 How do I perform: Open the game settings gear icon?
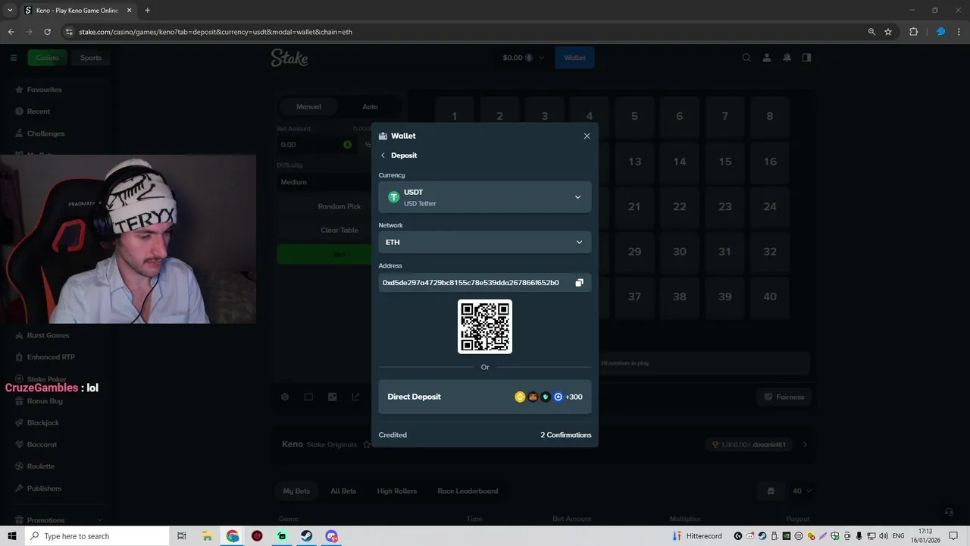(285, 397)
